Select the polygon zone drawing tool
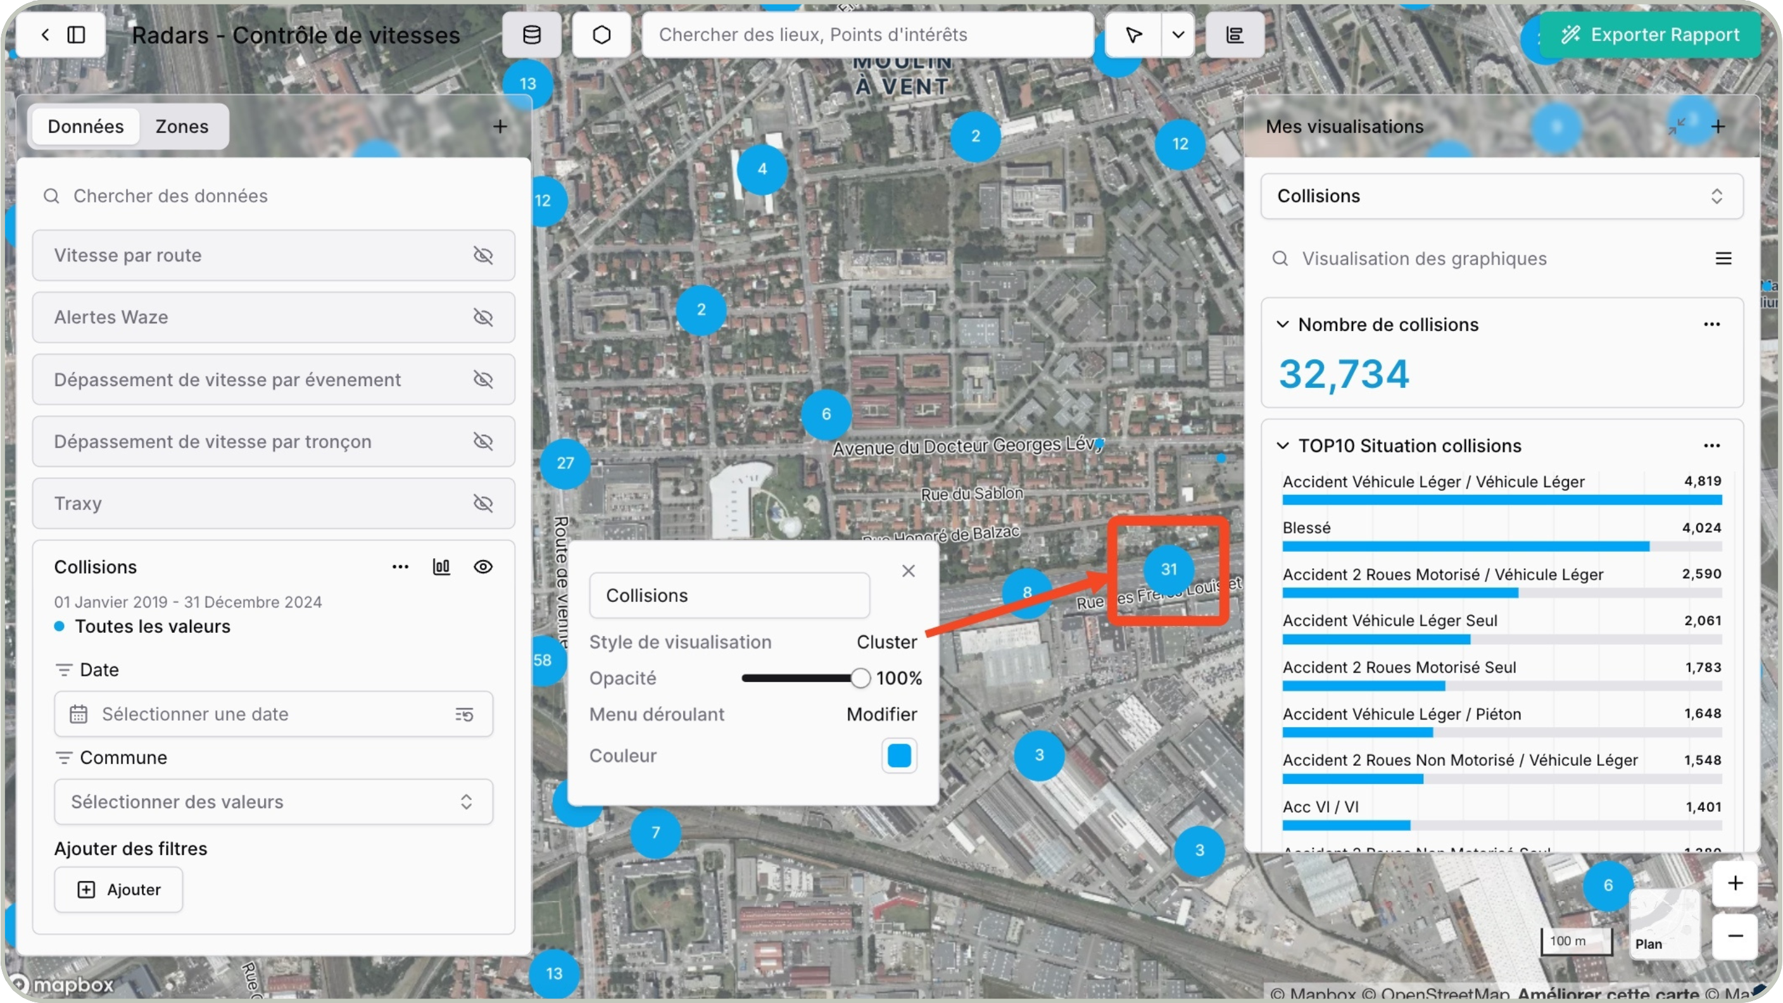This screenshot has width=1783, height=1003. 601,35
